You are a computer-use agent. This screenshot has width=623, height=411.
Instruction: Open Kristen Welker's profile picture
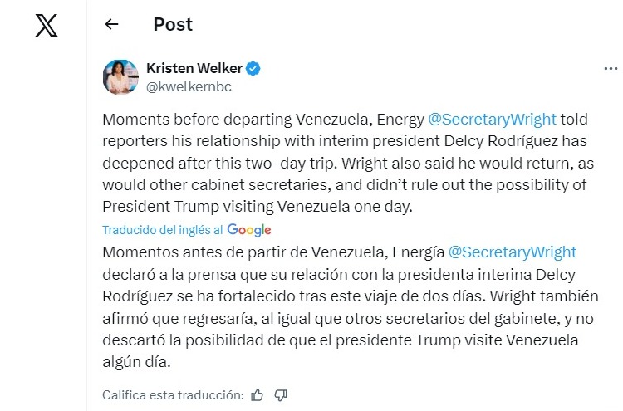tap(120, 76)
